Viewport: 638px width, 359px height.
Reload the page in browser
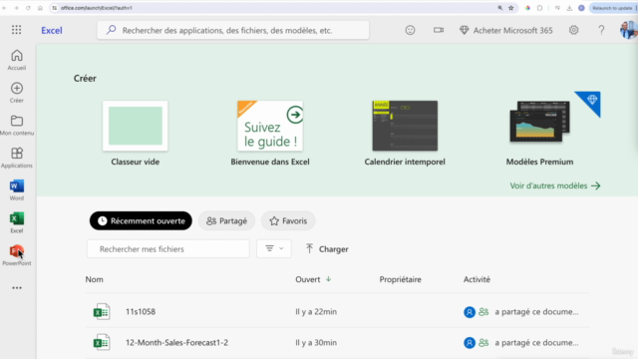[x=28, y=8]
